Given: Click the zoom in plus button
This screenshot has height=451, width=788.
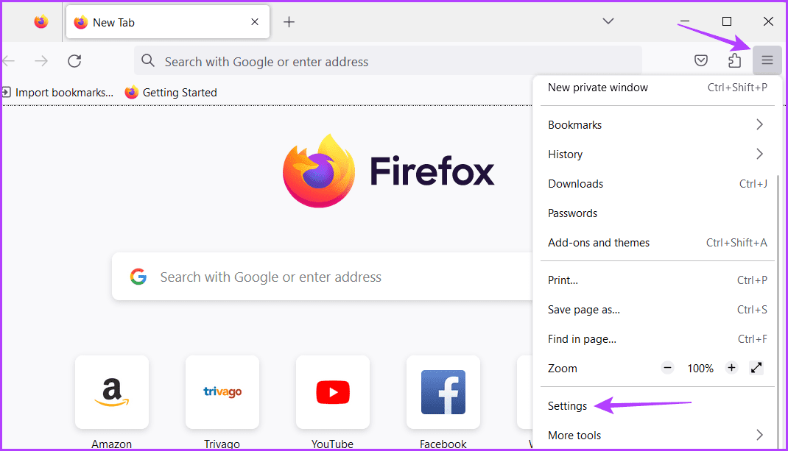Looking at the screenshot, I should click(x=731, y=368).
